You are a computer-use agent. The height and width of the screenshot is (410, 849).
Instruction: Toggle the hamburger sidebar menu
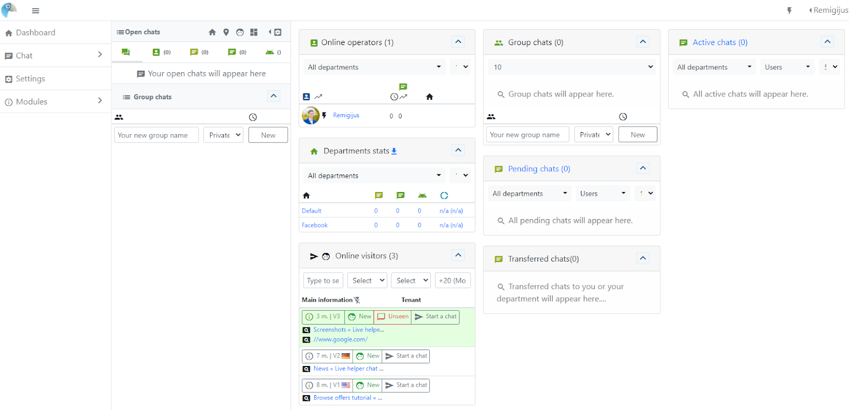click(36, 11)
